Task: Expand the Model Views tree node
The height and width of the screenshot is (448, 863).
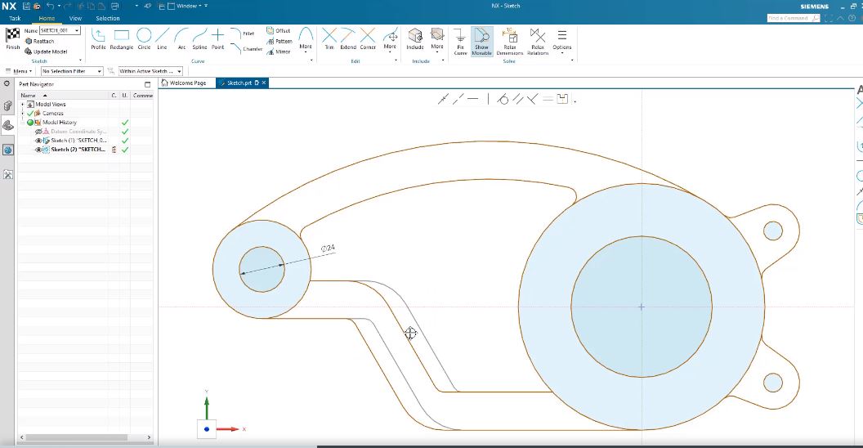Action: click(x=23, y=104)
